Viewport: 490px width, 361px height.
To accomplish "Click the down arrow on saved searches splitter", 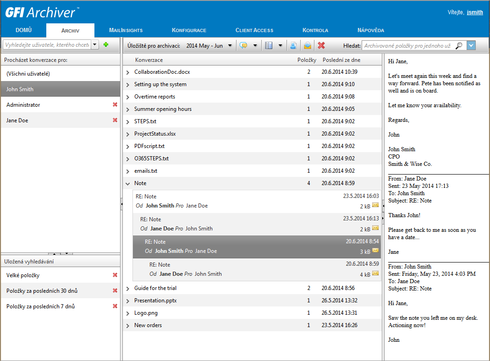I will [x=66, y=254].
